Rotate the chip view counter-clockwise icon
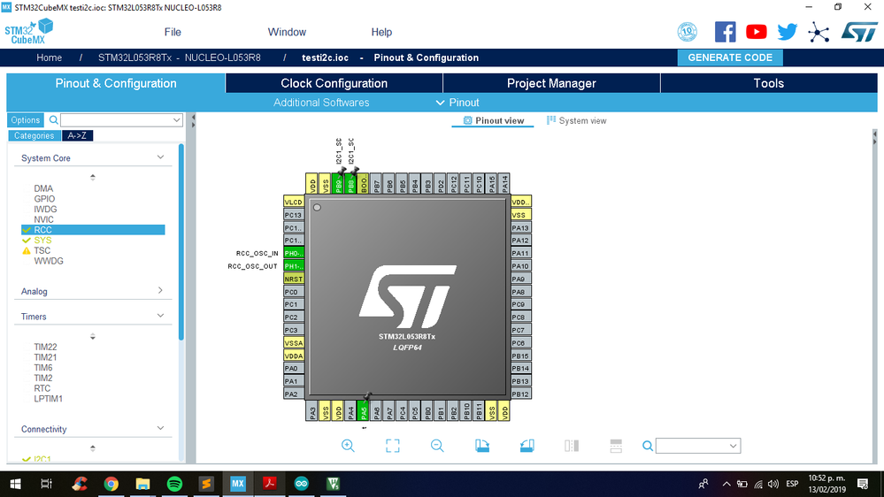Image resolution: width=884 pixels, height=497 pixels. click(x=527, y=446)
